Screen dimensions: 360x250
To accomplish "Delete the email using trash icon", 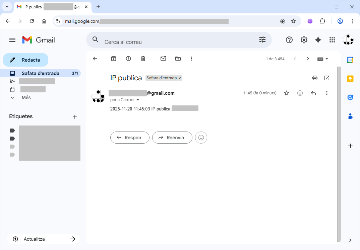I will click(x=143, y=59).
